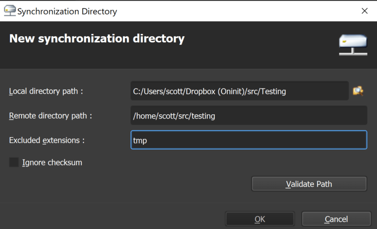The width and height of the screenshot is (377, 229).
Task: Click the New synchronization directory heading
Action: tap(97, 39)
